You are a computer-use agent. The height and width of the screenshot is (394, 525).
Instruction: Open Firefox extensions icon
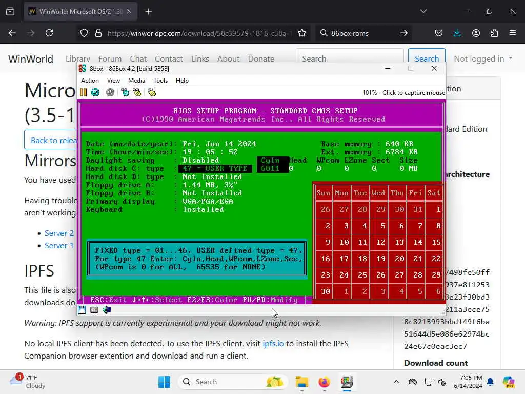pyautogui.click(x=494, y=33)
